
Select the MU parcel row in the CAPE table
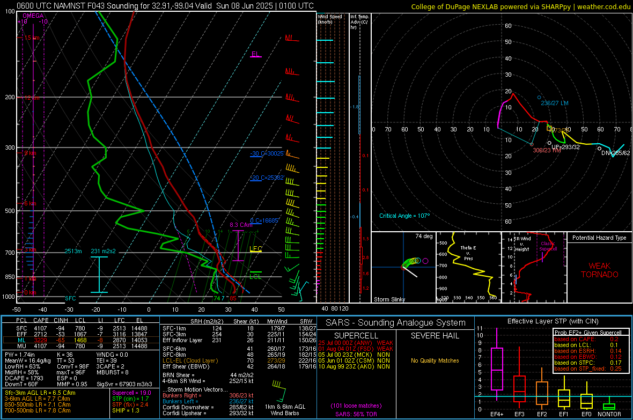(x=82, y=346)
